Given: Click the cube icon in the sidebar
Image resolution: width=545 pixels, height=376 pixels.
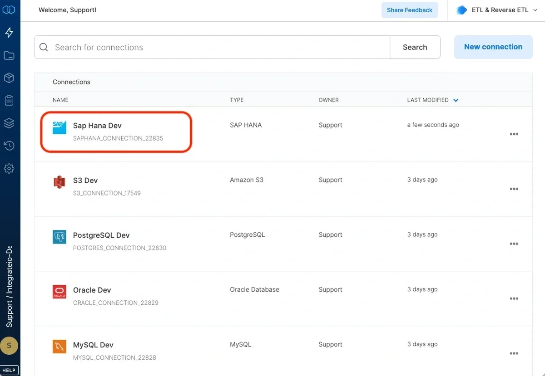Looking at the screenshot, I should click(10, 78).
